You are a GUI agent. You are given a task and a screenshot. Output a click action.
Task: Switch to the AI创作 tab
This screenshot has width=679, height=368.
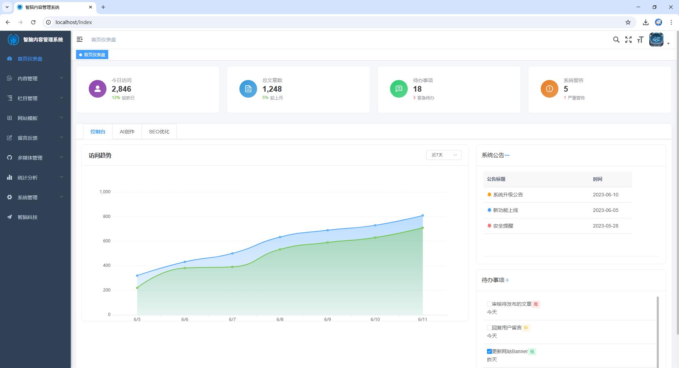[x=127, y=132]
